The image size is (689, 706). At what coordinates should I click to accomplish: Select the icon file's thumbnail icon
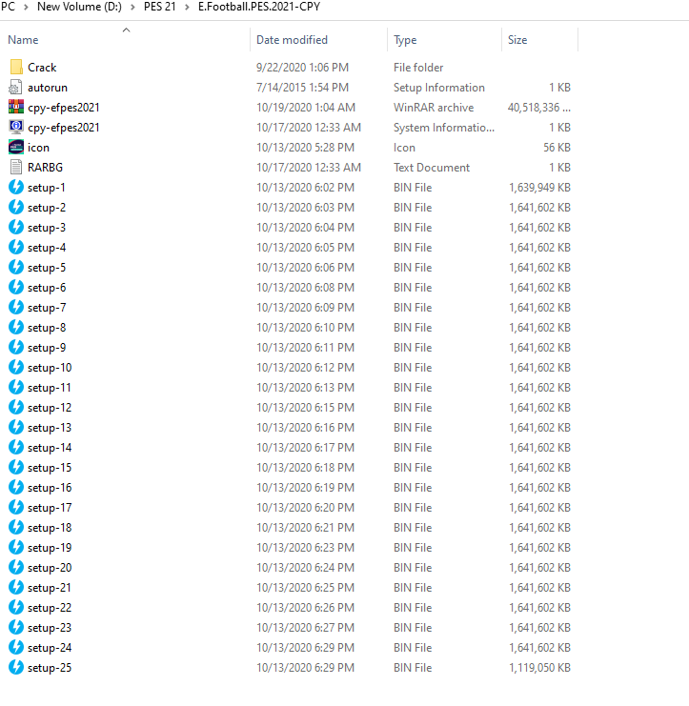coord(16,148)
